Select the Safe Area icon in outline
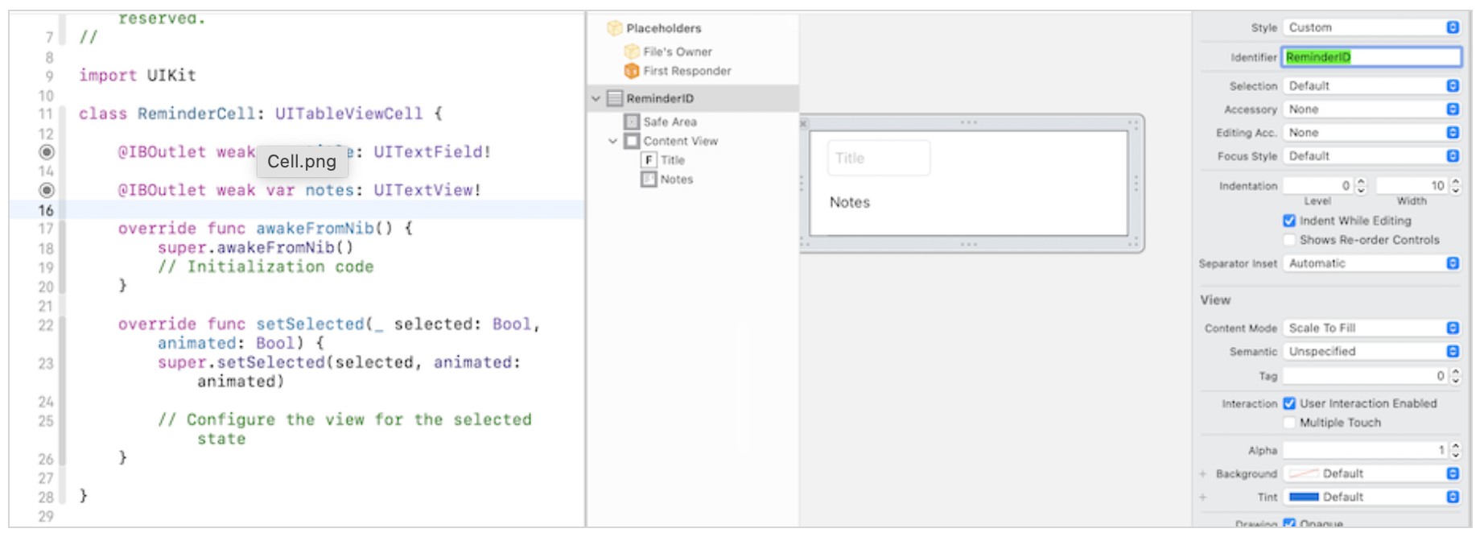 click(632, 122)
